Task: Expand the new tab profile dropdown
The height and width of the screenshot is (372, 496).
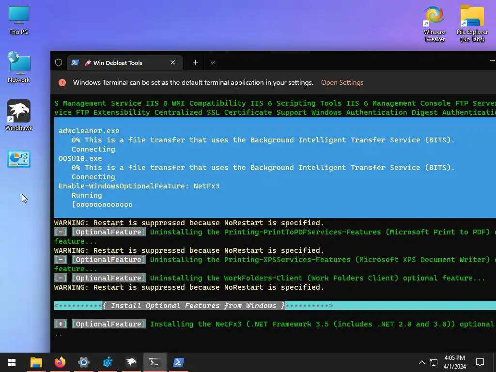Action: click(x=213, y=62)
